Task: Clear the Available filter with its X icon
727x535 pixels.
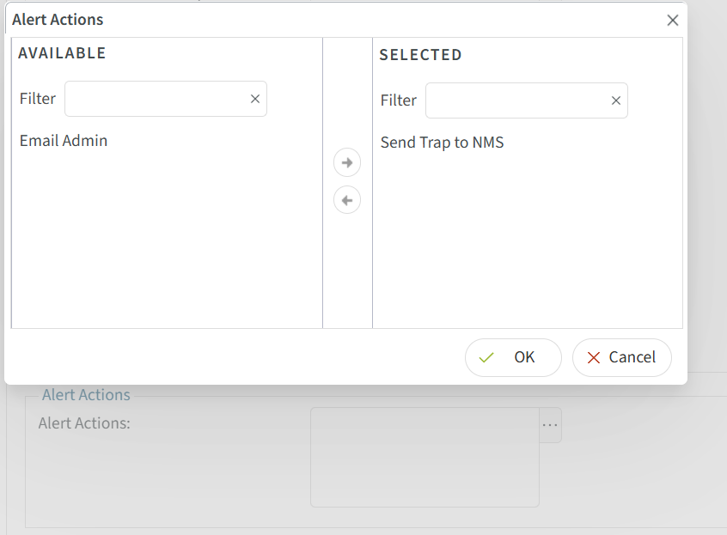Action: click(254, 99)
